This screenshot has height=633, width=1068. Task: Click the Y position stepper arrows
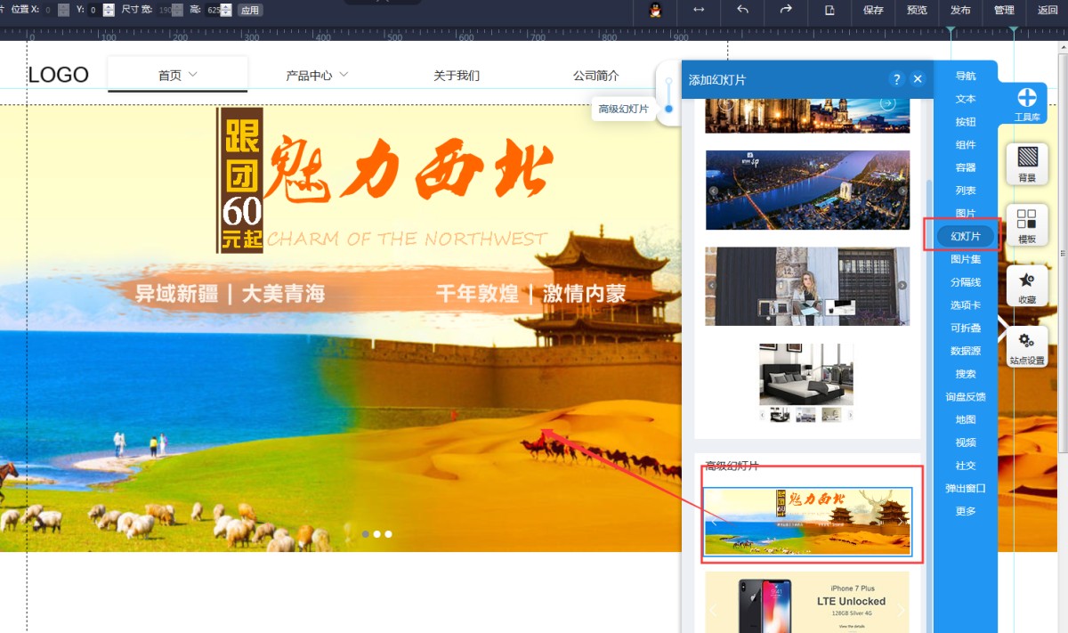109,10
